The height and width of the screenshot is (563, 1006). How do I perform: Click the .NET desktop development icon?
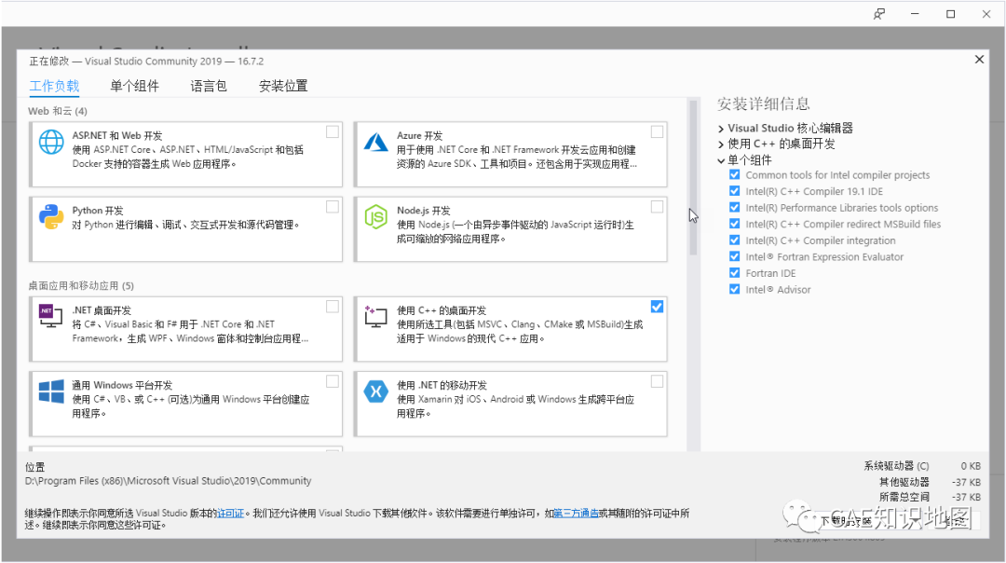click(50, 316)
